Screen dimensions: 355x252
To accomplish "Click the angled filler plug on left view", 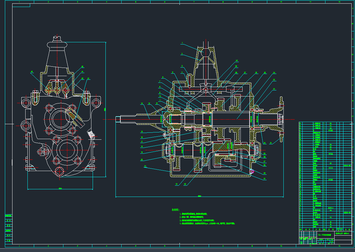I will coord(91,133).
